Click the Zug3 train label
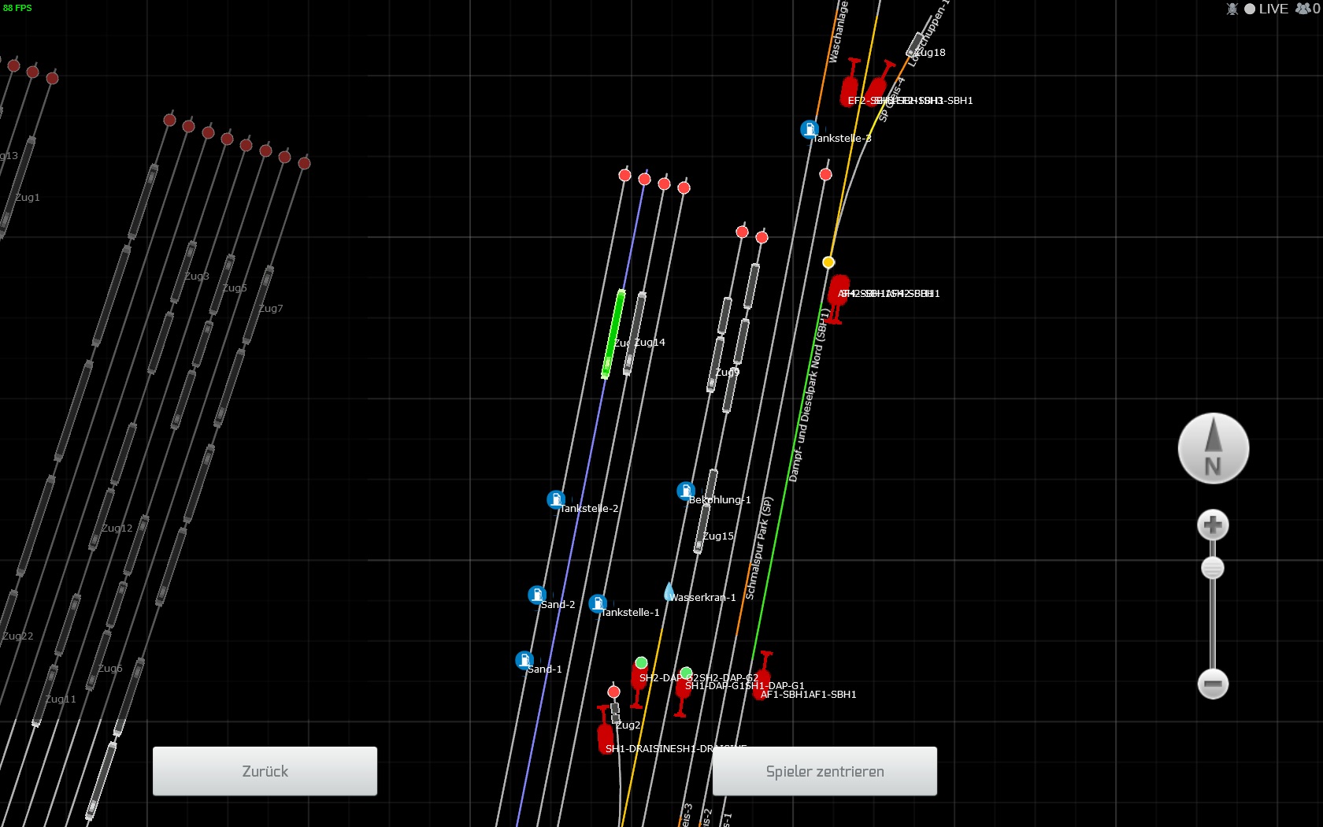This screenshot has height=827, width=1323. click(x=197, y=276)
